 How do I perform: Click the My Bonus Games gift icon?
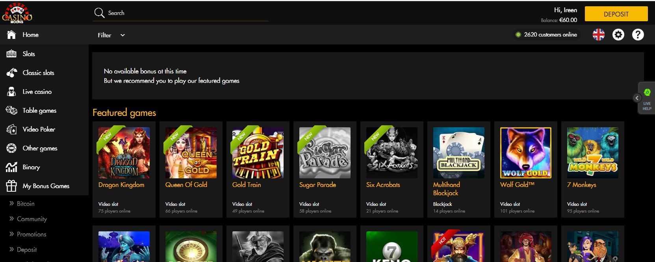pyautogui.click(x=11, y=186)
